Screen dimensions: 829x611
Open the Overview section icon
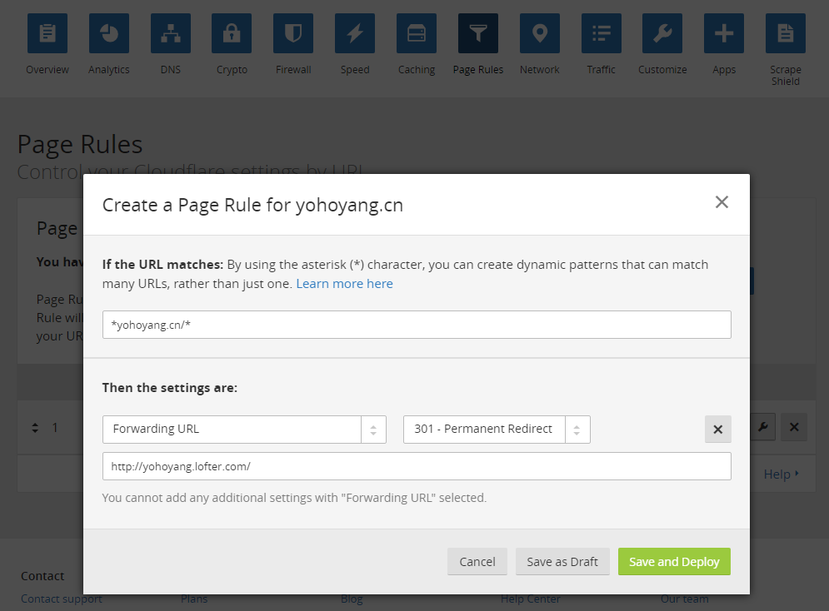(x=47, y=34)
